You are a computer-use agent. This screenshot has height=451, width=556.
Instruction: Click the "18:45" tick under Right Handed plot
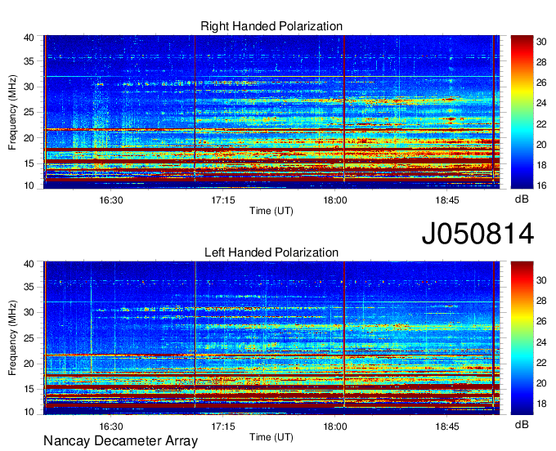(447, 200)
